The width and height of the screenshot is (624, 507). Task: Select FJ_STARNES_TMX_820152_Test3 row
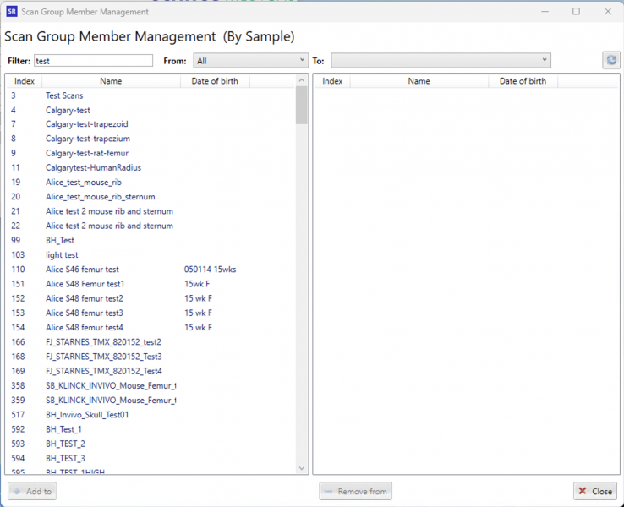point(151,357)
